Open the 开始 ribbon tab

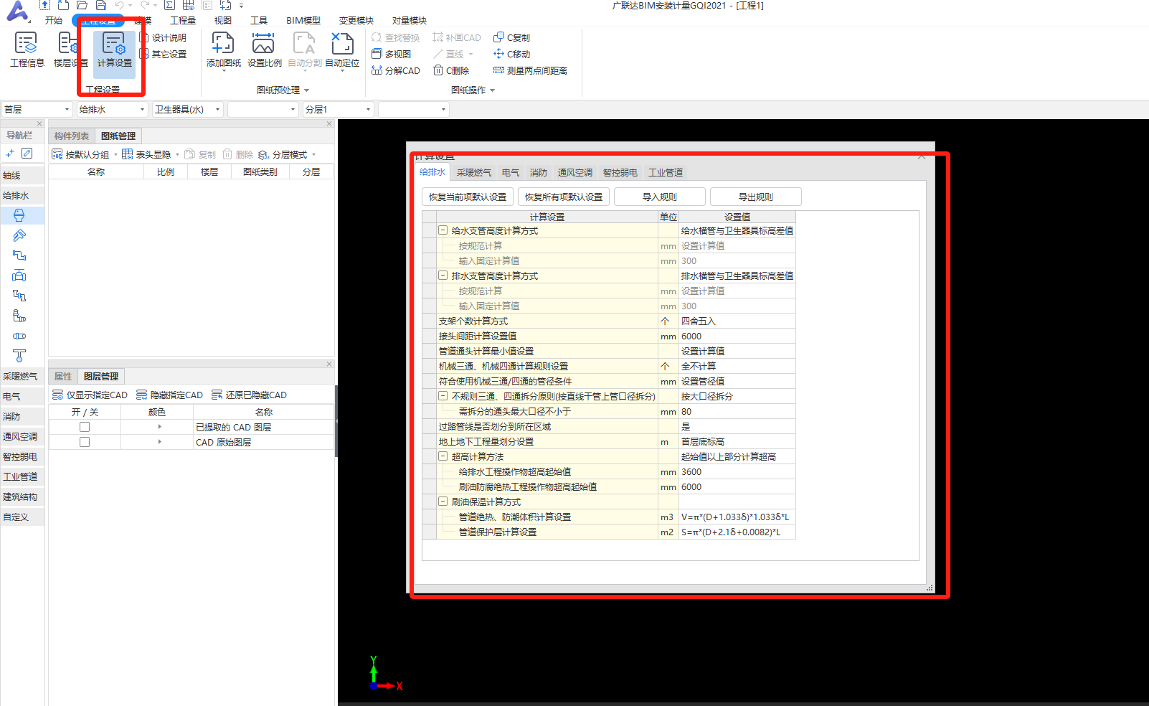pos(54,20)
